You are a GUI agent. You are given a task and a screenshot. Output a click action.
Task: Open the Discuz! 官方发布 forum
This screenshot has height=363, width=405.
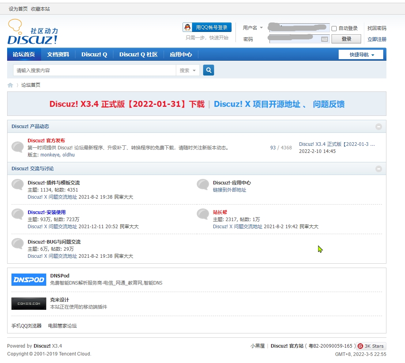click(46, 140)
